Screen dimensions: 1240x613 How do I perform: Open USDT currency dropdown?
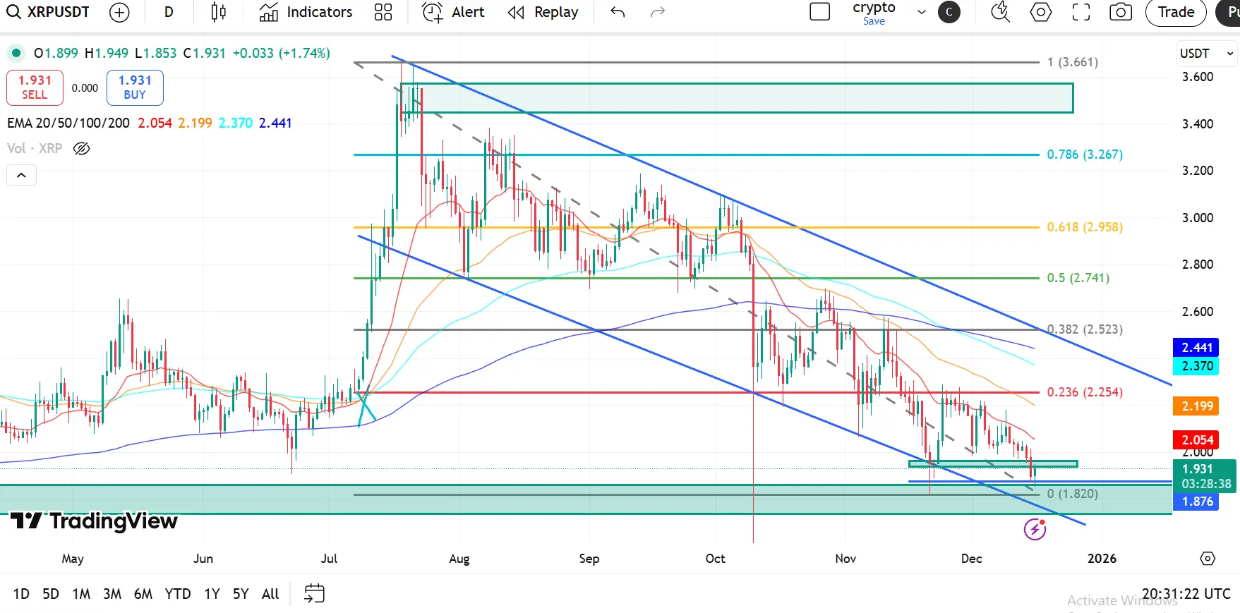point(1206,54)
